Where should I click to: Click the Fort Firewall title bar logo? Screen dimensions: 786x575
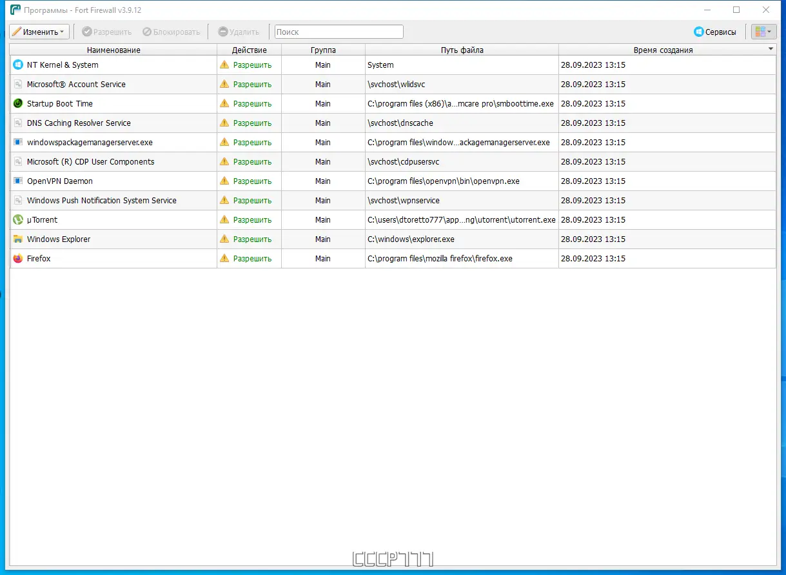(x=15, y=10)
